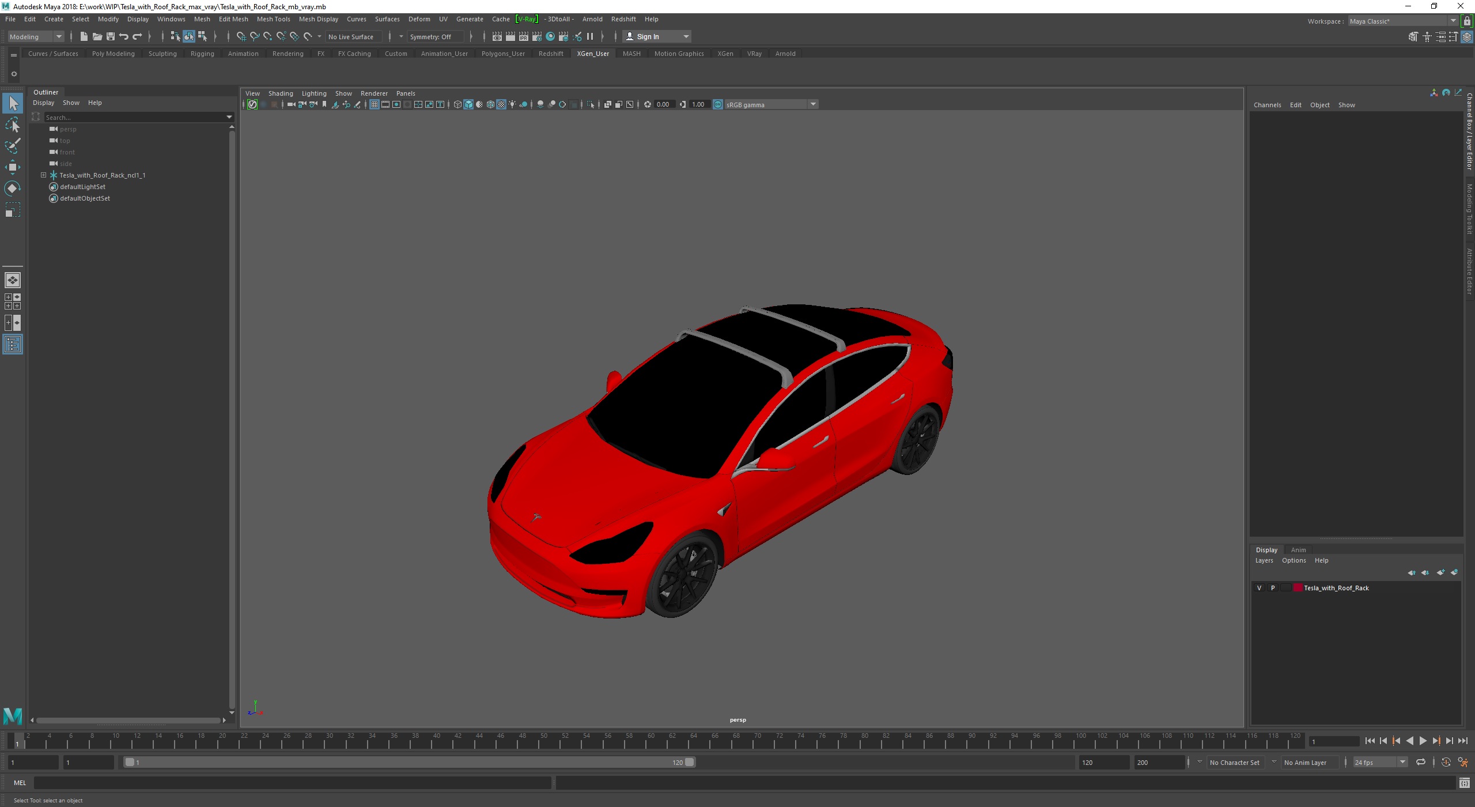Screen dimensions: 1475x807
Task: Toggle viewport grid display
Action: coord(375,104)
